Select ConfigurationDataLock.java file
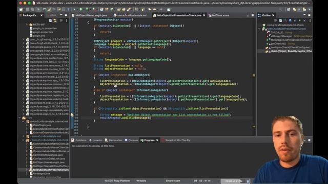Image resolution: width=328 pixels, height=184 pixels. click(47, 158)
